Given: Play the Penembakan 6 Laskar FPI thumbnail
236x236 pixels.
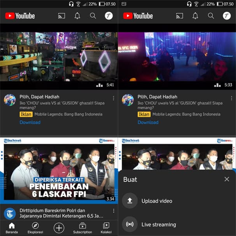Looking at the screenshot, I should click(x=59, y=171).
